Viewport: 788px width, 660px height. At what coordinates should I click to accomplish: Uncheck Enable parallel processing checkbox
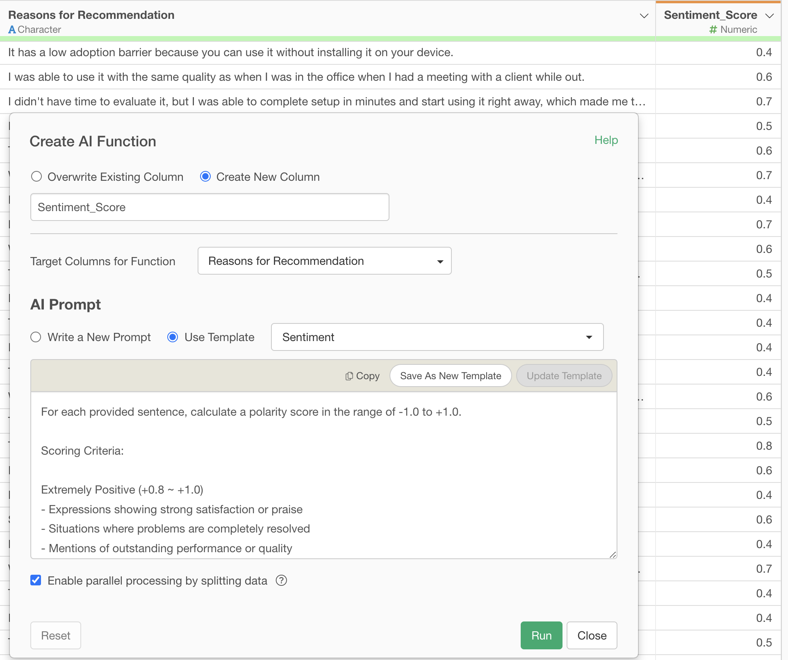36,580
